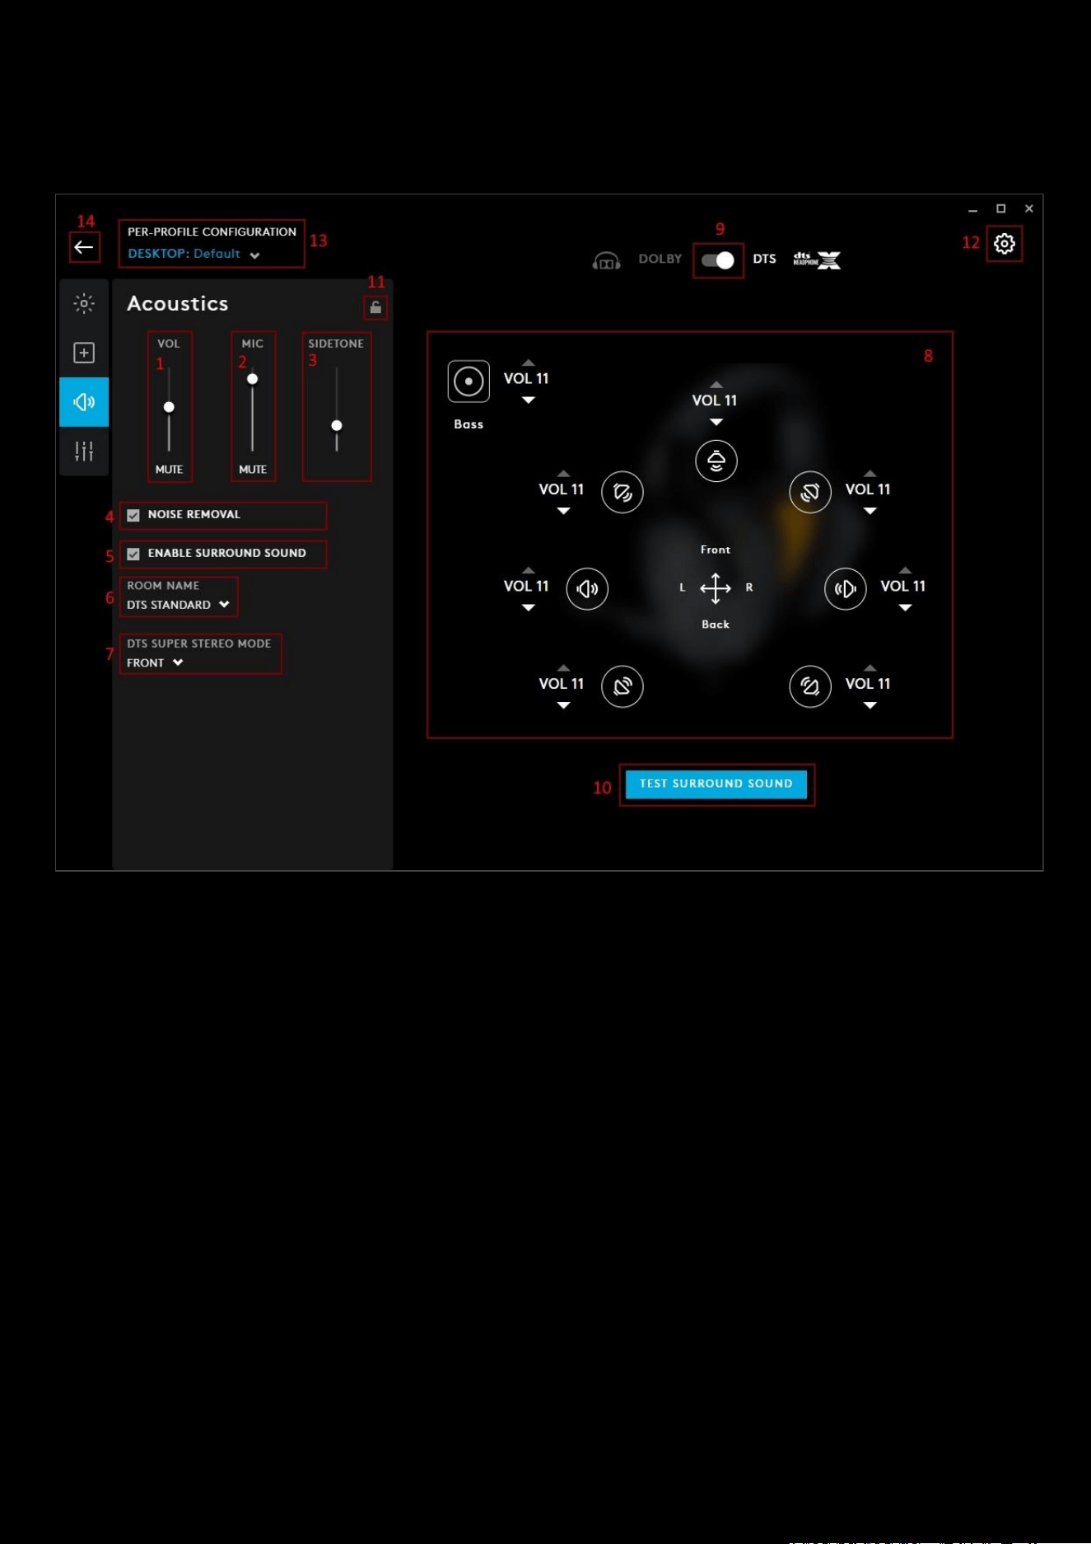Open the equalizer sidebar tab
Image resolution: width=1091 pixels, height=1544 pixels.
[84, 451]
